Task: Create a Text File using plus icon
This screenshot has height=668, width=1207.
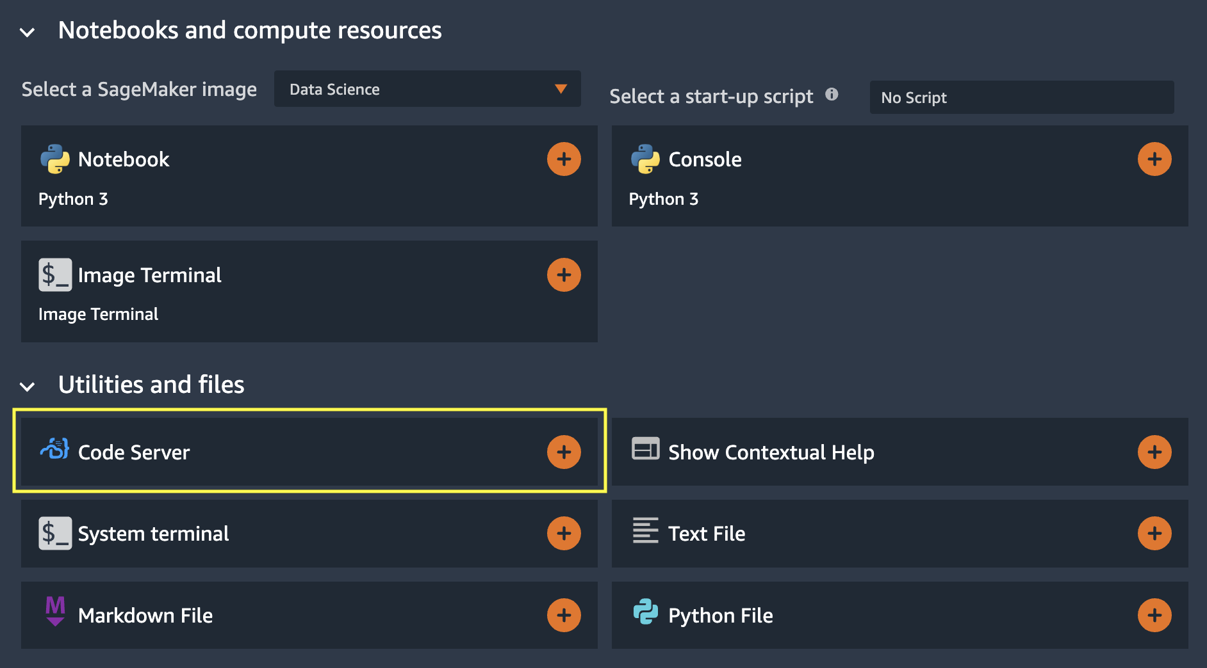Action: coord(1154,534)
